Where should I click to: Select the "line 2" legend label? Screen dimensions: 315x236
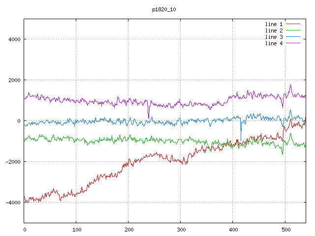[x=274, y=30]
